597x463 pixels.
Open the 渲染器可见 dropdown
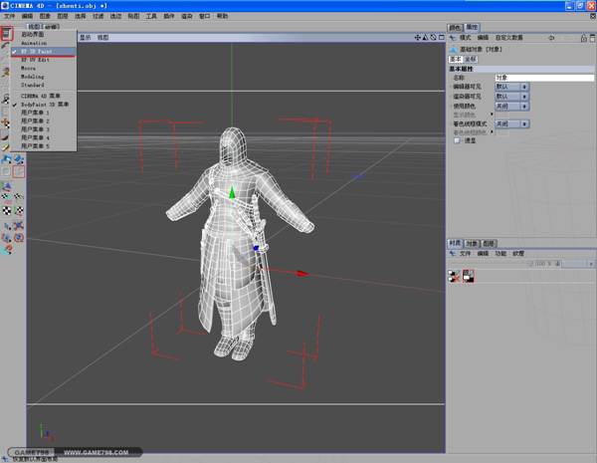click(x=511, y=97)
